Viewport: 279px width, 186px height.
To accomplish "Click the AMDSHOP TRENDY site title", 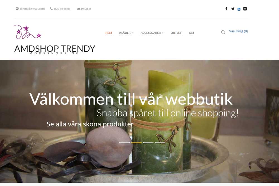I will point(55,49).
